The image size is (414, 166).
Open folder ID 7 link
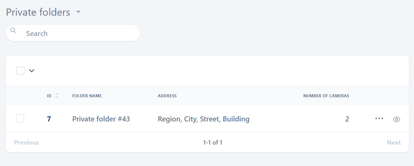49,119
